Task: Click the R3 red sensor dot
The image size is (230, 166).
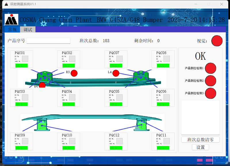Action: (x=74, y=73)
